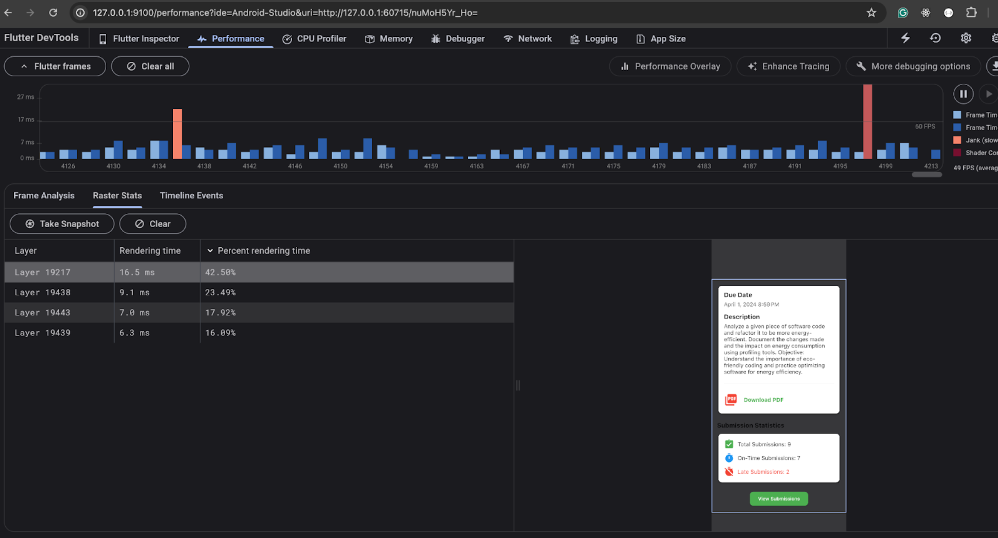Click the light blue Frame Time legend swatch
The image size is (998, 538).
click(x=957, y=115)
